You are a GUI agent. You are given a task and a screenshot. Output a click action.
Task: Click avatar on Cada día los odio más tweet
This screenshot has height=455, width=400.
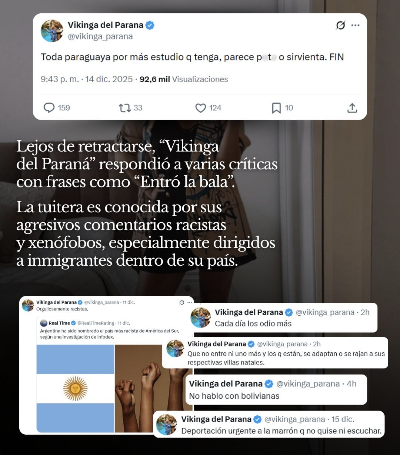tap(200, 318)
